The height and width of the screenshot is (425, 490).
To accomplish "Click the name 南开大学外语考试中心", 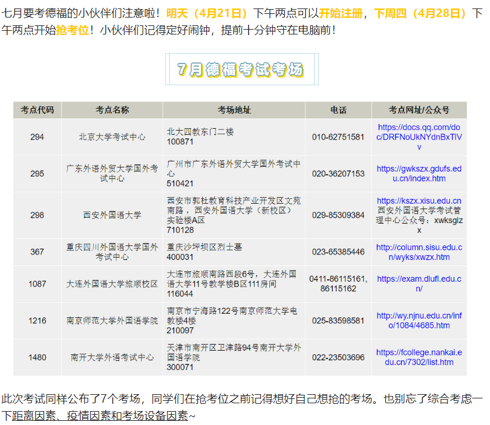I will pos(112,357).
